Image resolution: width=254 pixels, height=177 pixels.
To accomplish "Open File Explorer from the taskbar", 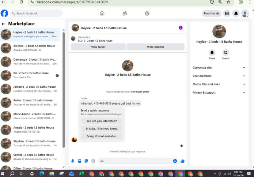I will coord(52,174).
